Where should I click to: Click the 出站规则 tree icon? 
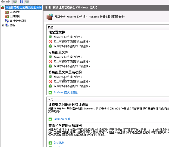point(7,16)
